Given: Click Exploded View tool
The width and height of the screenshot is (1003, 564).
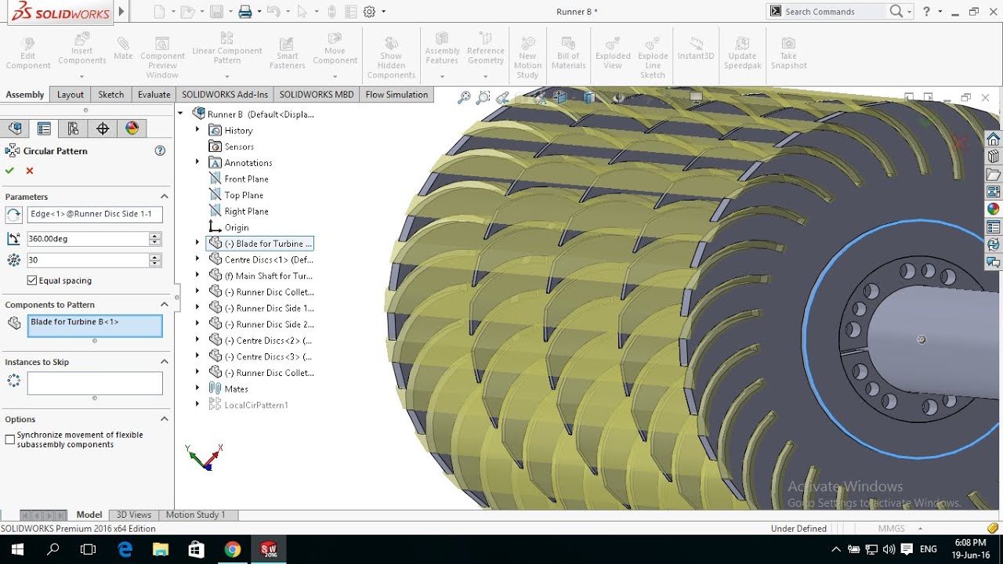Looking at the screenshot, I should [613, 52].
